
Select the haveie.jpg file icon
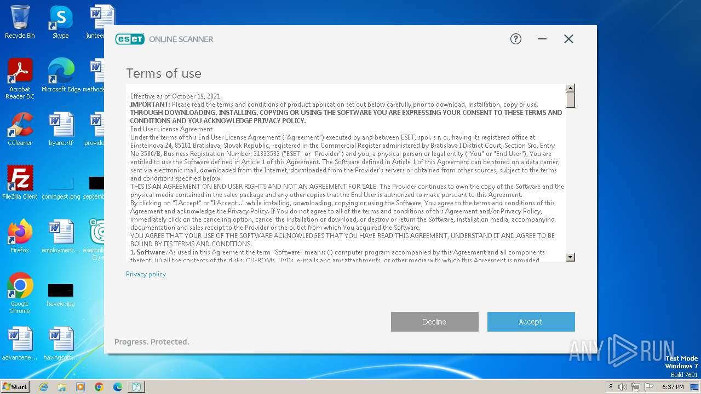[x=60, y=294]
